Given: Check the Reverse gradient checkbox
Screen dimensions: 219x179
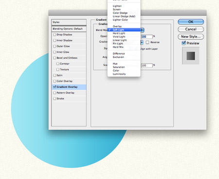Looking at the screenshot, I should 147,42.
